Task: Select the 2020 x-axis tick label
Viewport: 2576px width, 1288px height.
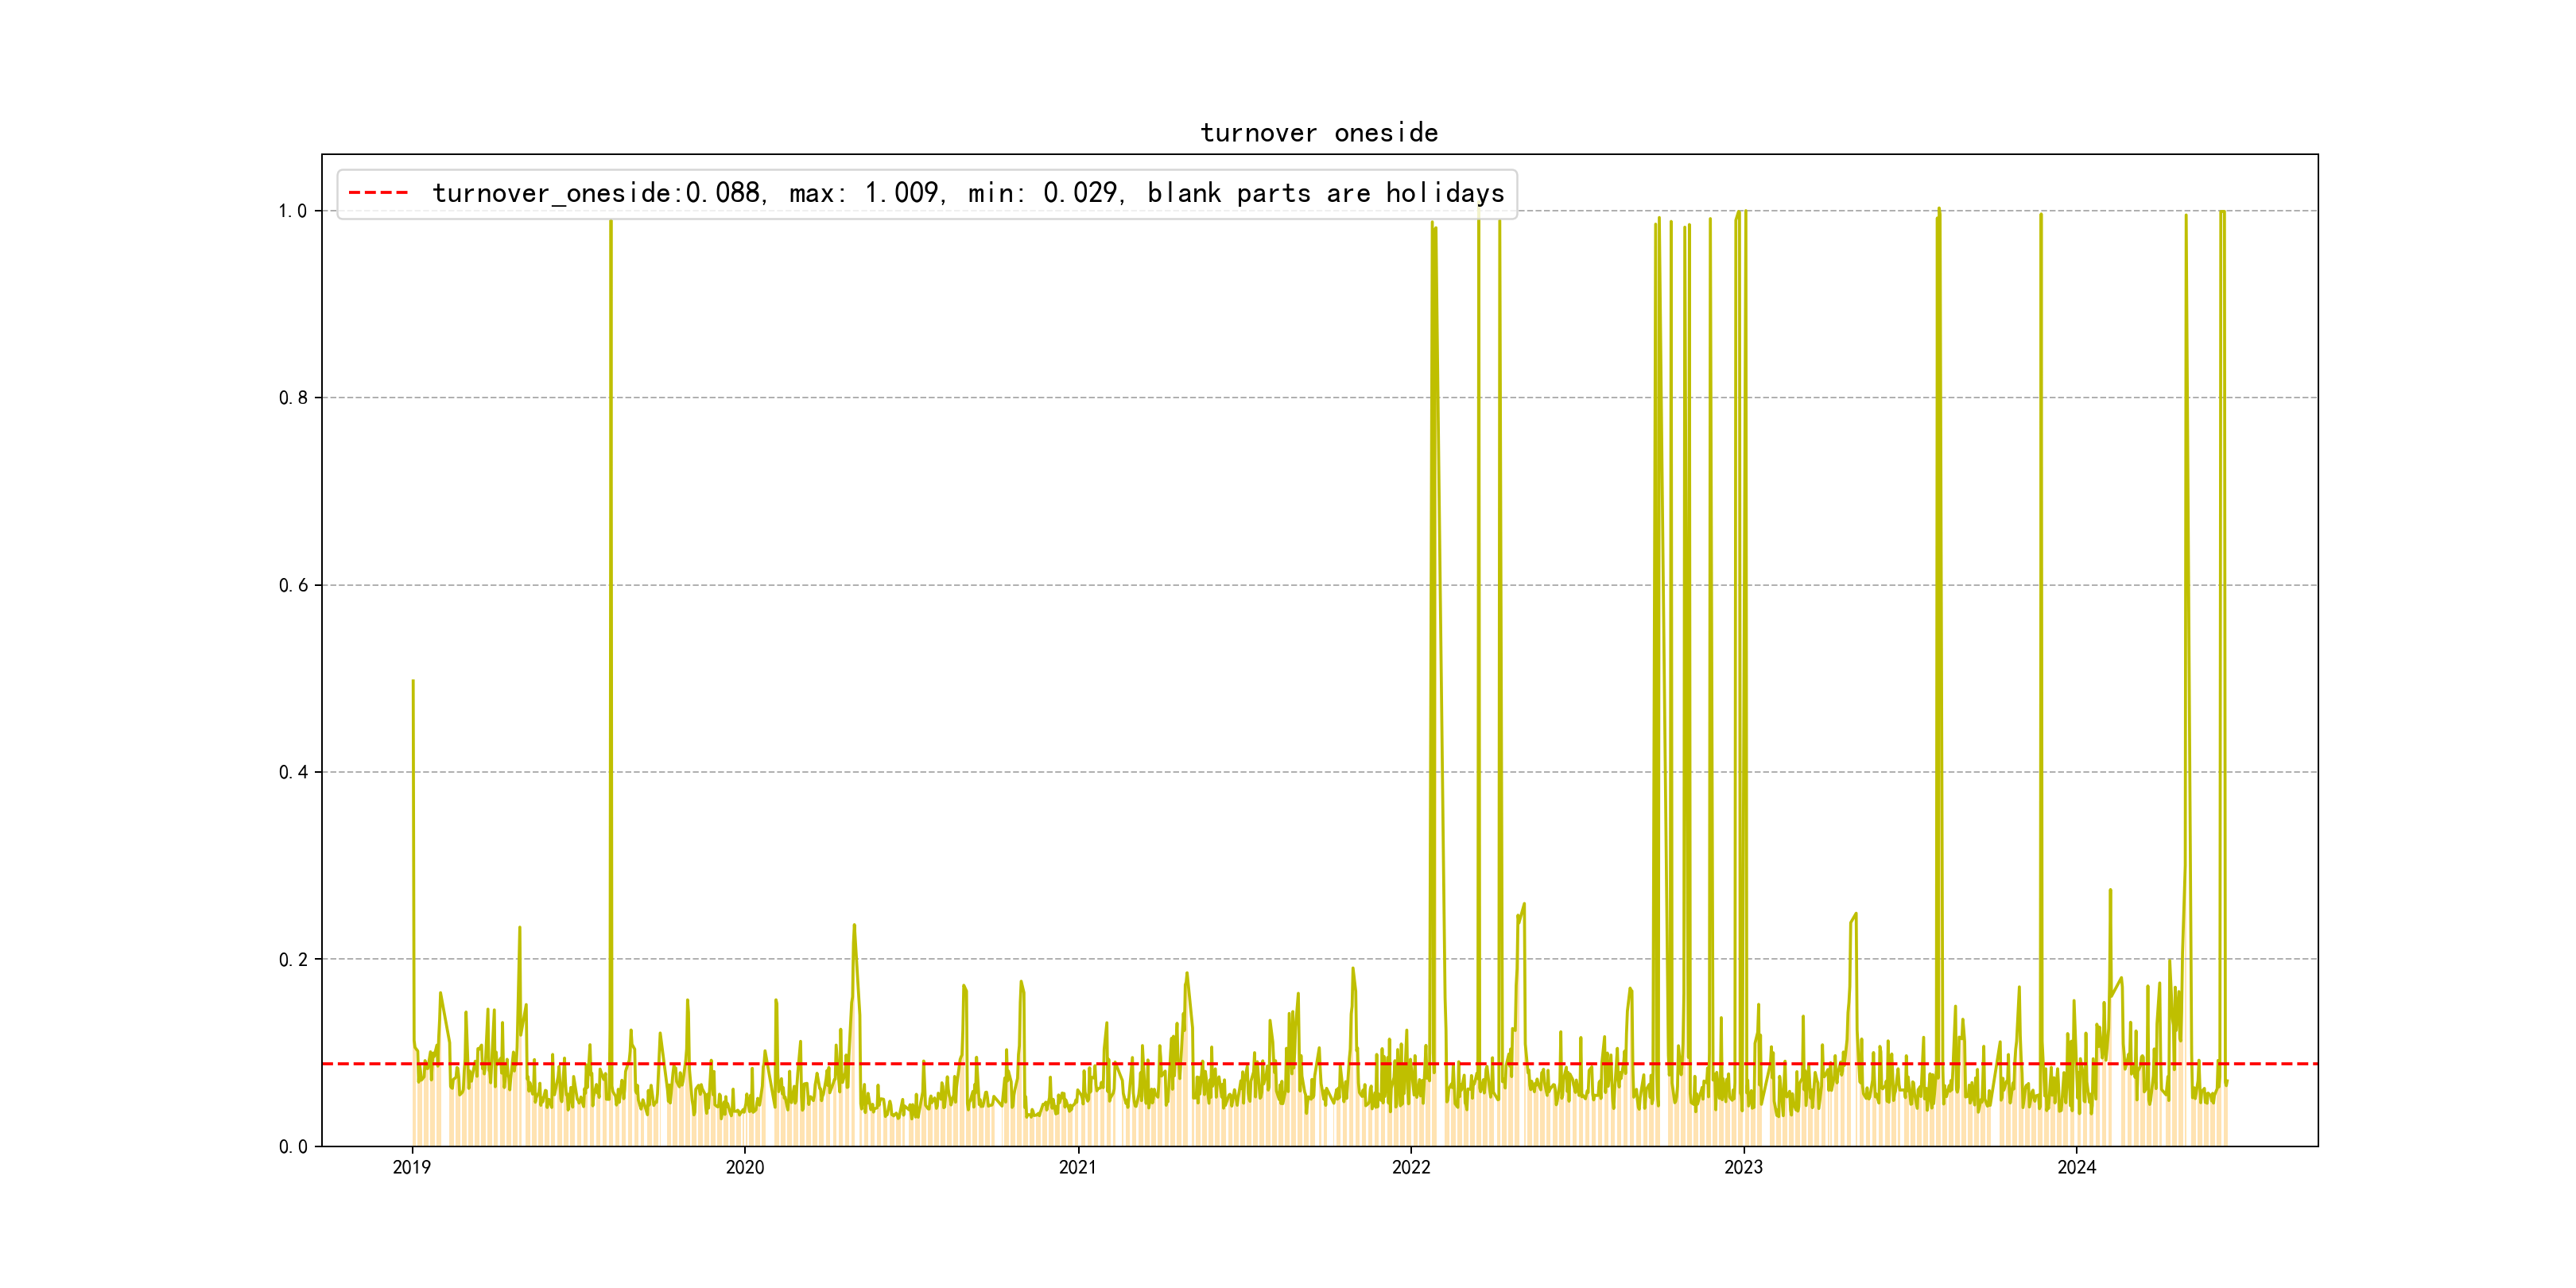Action: tap(744, 1167)
